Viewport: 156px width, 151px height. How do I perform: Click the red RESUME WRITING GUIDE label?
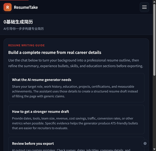coord(26,45)
